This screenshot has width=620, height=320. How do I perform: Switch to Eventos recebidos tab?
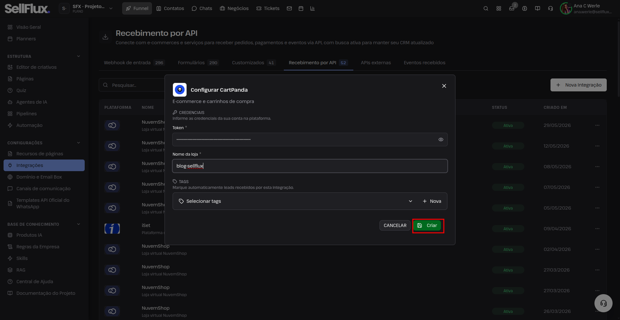coord(424,63)
